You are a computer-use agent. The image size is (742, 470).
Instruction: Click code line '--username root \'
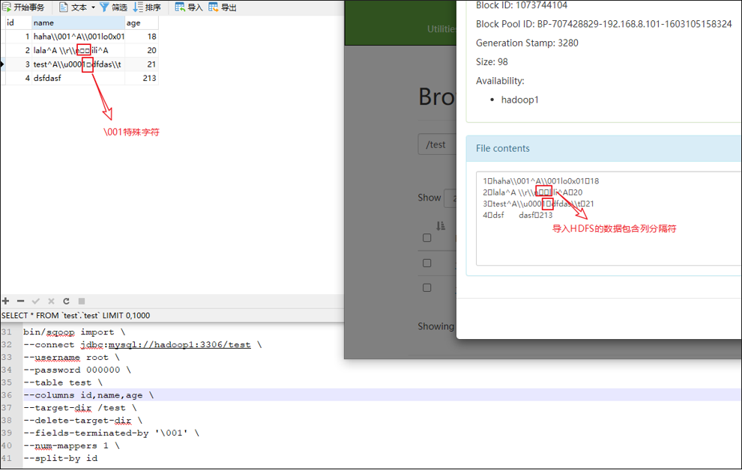[71, 358]
